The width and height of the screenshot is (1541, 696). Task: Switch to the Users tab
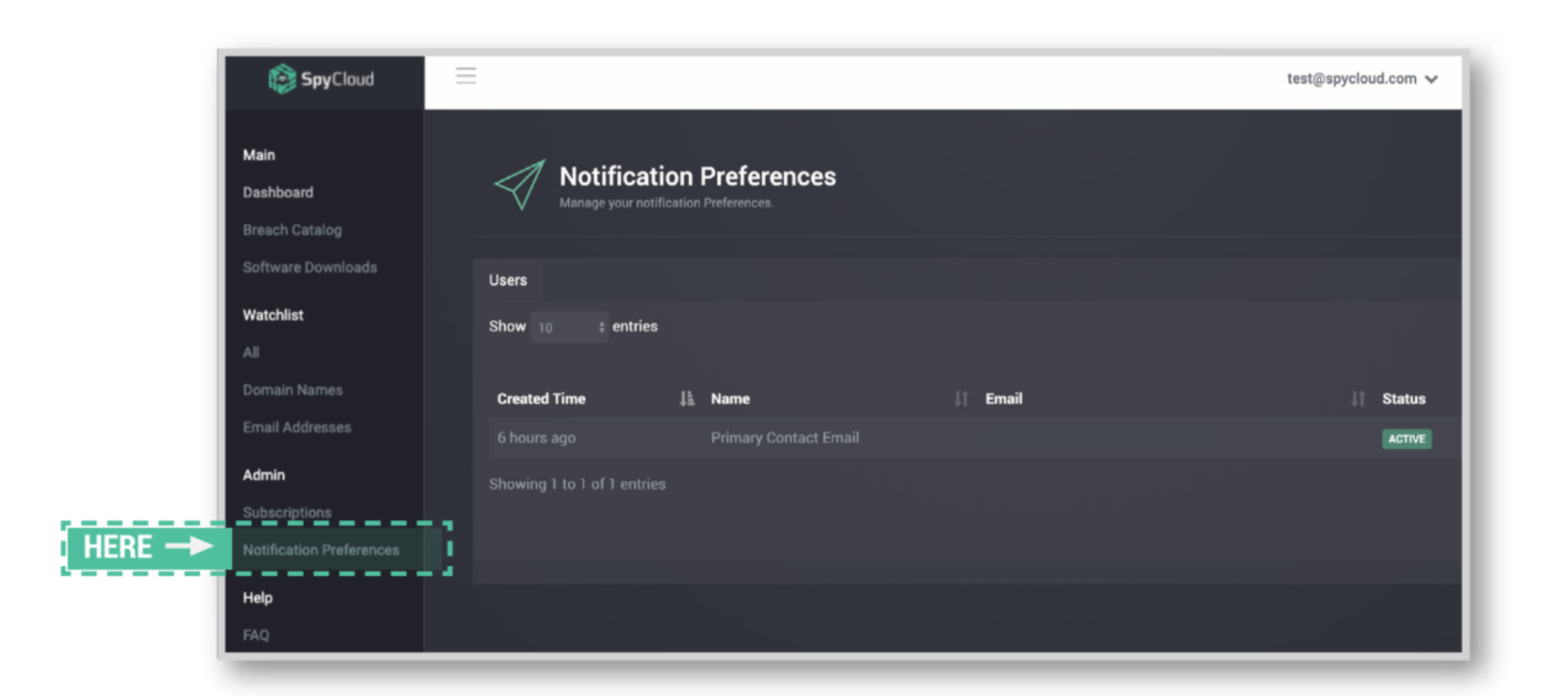(x=508, y=280)
